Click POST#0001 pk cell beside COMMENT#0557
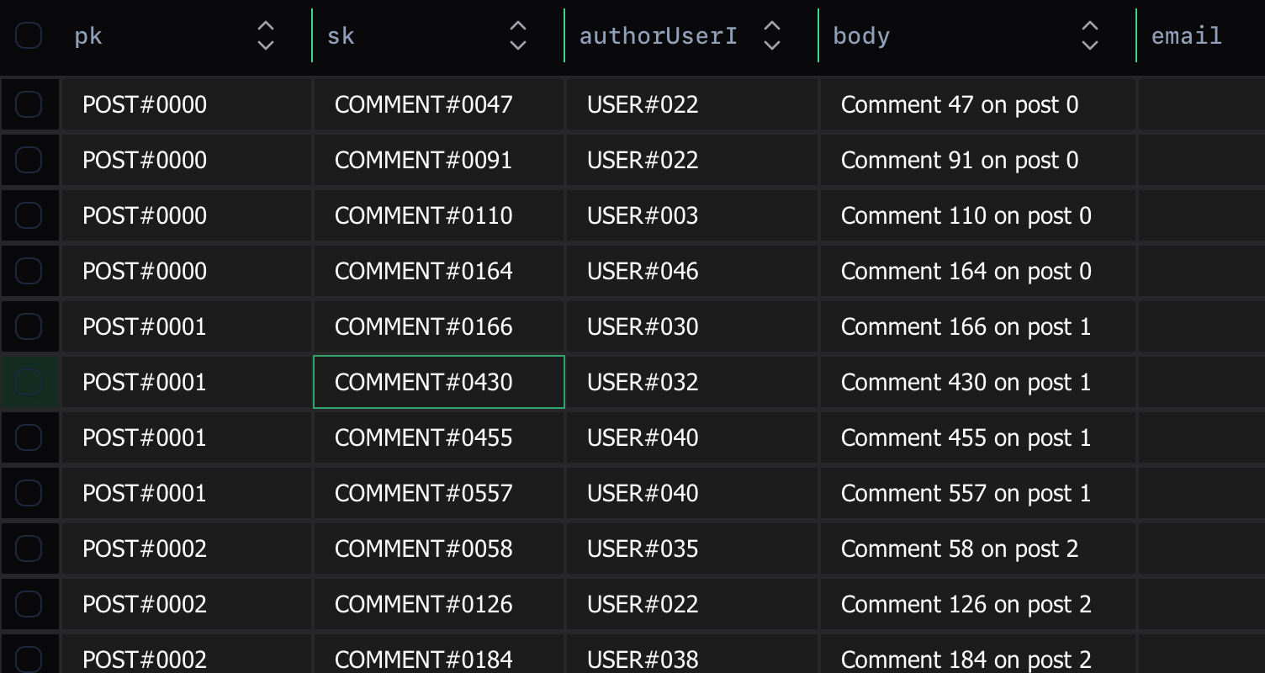The height and width of the screenshot is (673, 1265). [x=186, y=493]
